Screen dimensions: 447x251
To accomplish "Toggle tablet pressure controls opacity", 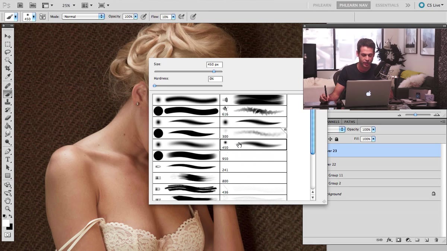I will [x=143, y=17].
